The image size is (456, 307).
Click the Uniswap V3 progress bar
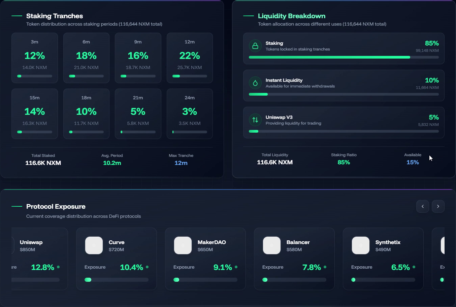click(x=344, y=131)
